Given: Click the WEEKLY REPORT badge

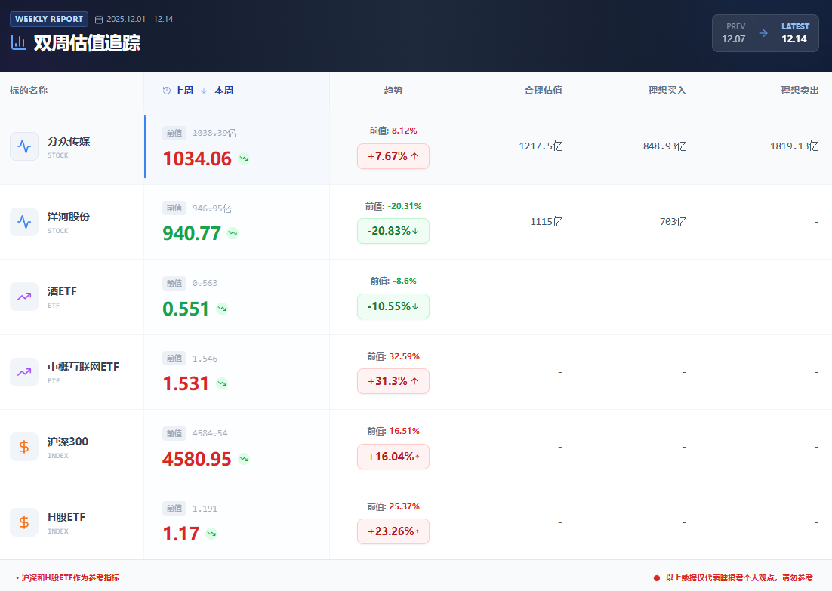Looking at the screenshot, I should pos(49,19).
